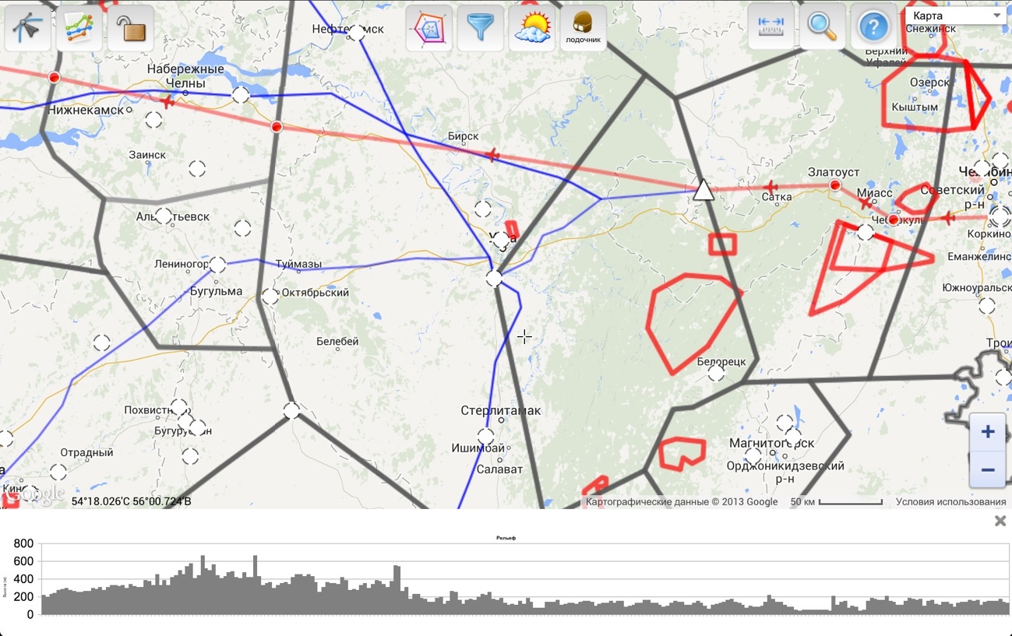Toggle the open padlock lock icon
The height and width of the screenshot is (636, 1012).
(x=131, y=28)
